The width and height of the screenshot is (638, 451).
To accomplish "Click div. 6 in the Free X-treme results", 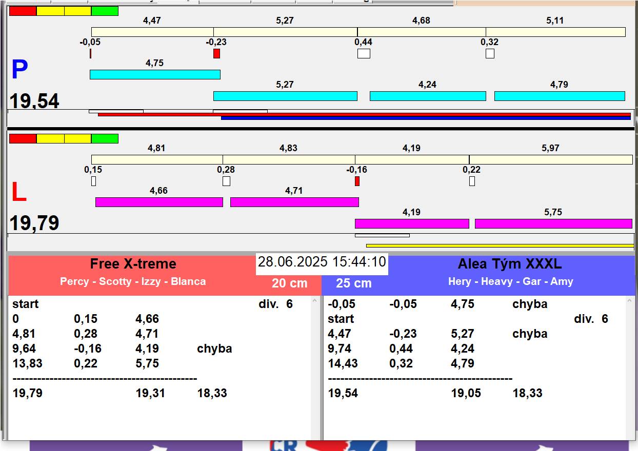I will pyautogui.click(x=276, y=304).
